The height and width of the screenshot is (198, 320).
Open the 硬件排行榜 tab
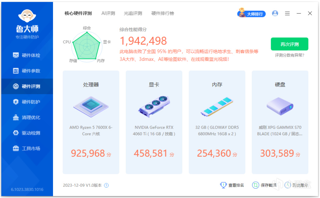pos(163,13)
